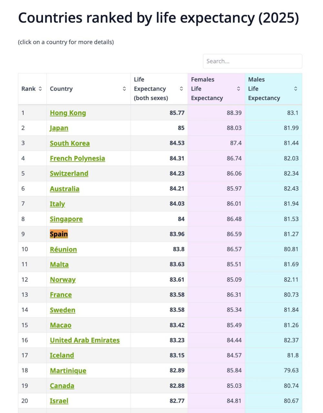323x413 pixels.
Task: Open Japan details link
Action: (x=59, y=128)
